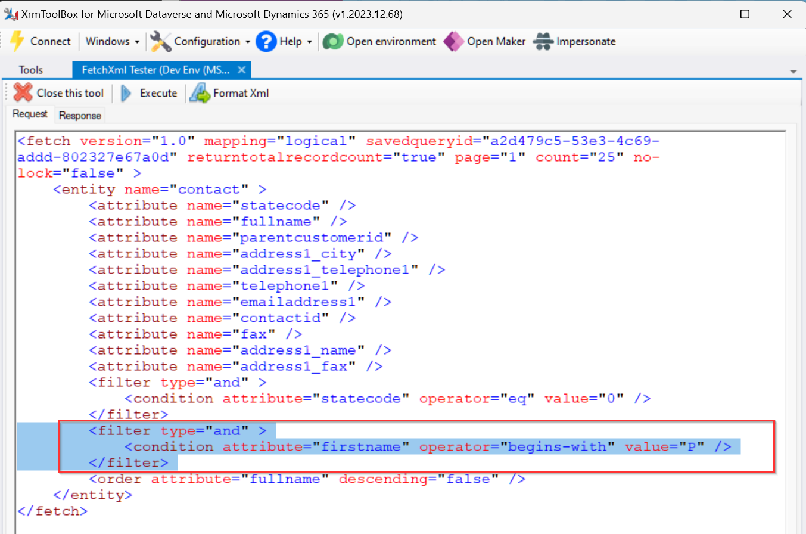Image resolution: width=806 pixels, height=534 pixels.
Task: Click the Format Xml button label
Action: point(241,93)
